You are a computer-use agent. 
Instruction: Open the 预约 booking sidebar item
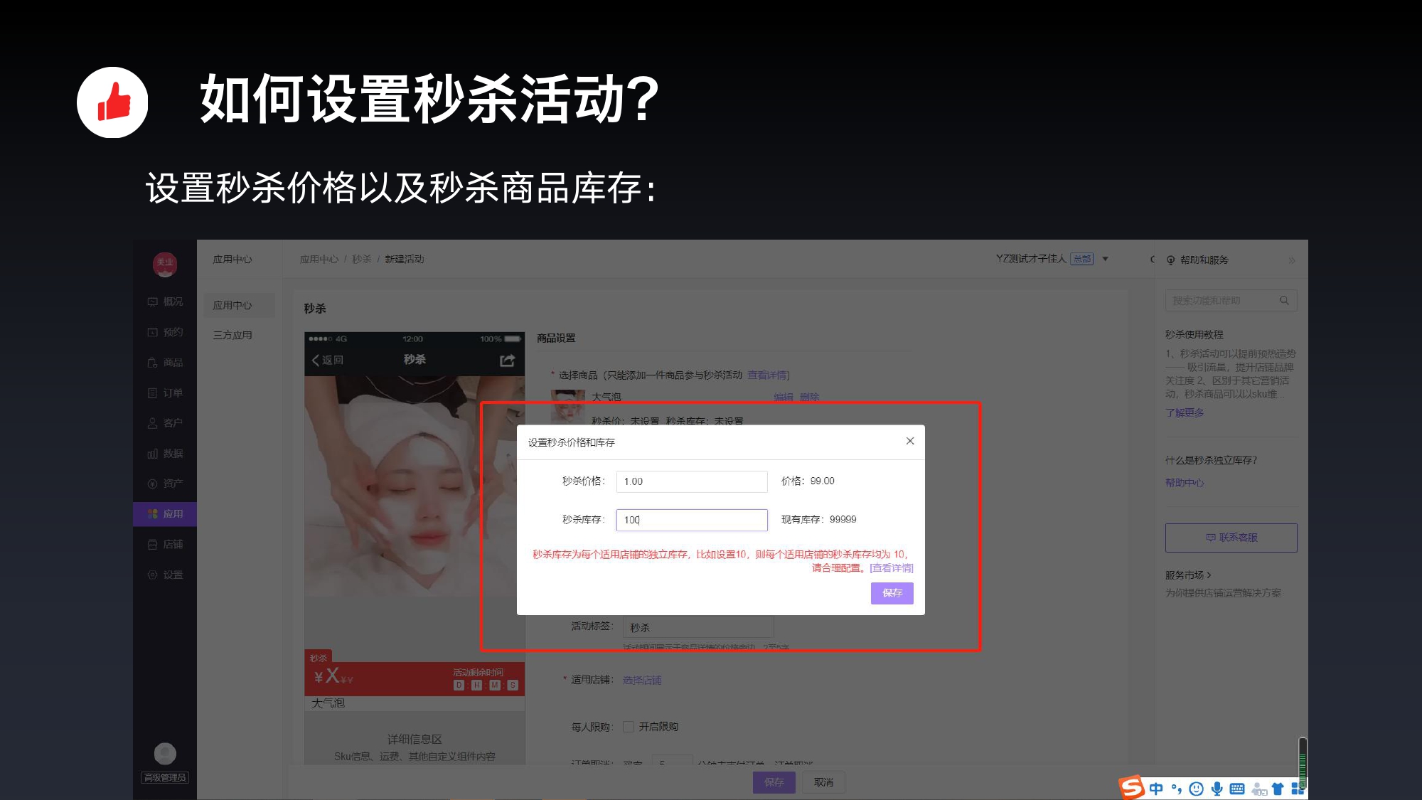165,332
